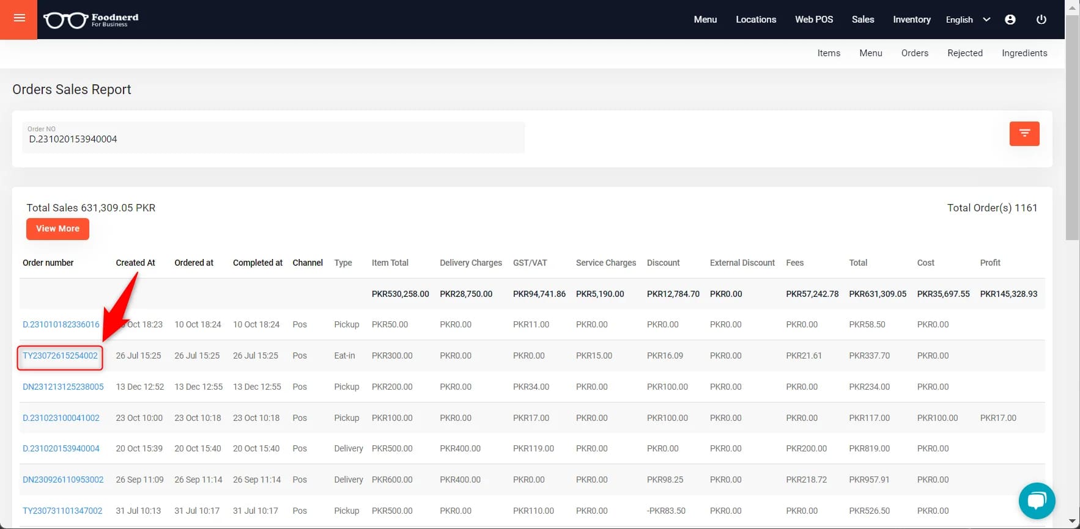The height and width of the screenshot is (529, 1080).
Task: Click the External Discount column header
Action: tap(742, 263)
